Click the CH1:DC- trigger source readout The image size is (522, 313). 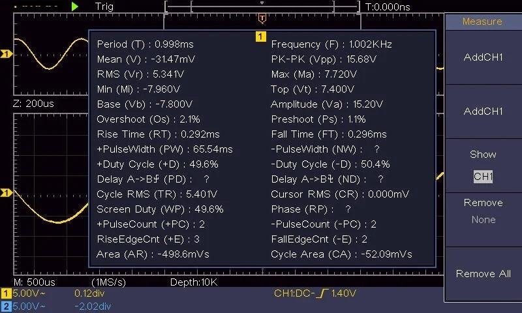pos(294,293)
